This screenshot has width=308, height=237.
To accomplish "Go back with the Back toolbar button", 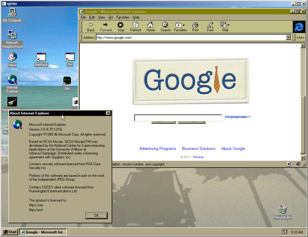I will coord(91,27).
